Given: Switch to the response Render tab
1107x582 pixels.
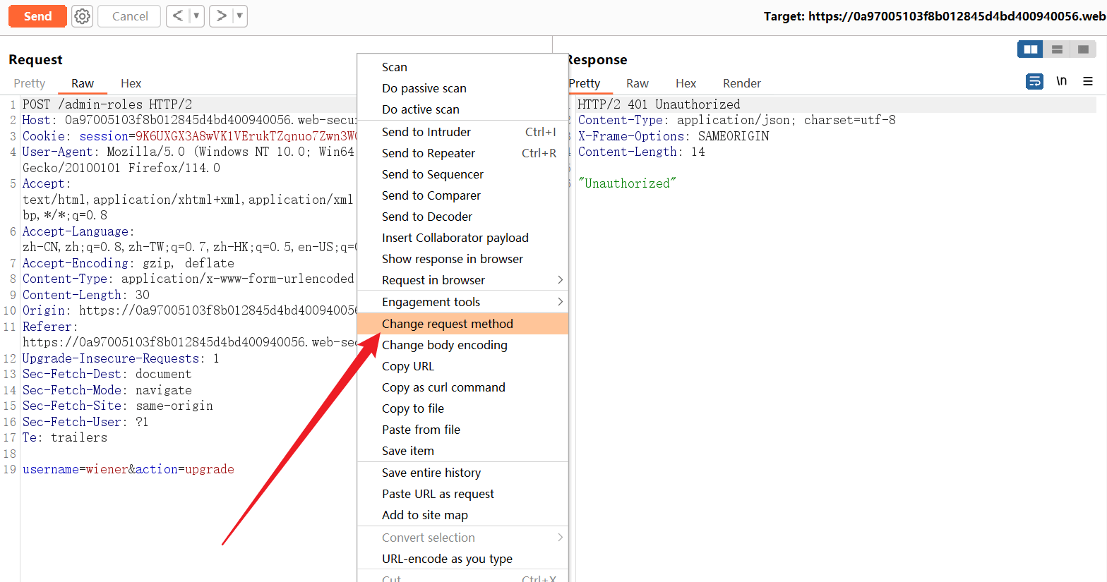Looking at the screenshot, I should [741, 83].
